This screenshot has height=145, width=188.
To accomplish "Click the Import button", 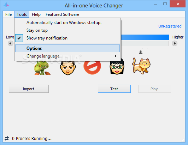I will 29,89.
